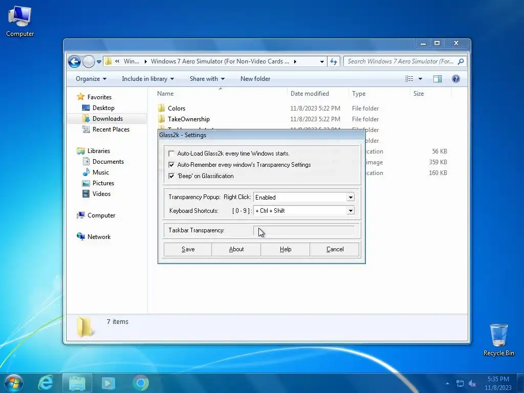Viewport: 524px width, 393px height.
Task: Expand breadcrumb arrow after Aero Simulator folder
Action: (295, 61)
